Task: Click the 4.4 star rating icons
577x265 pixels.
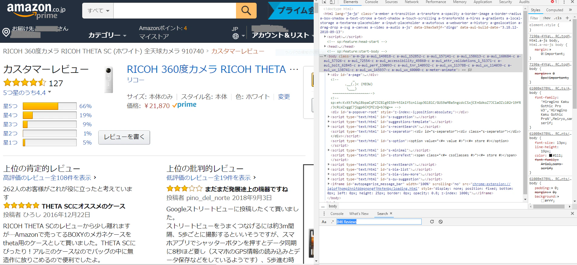Action: coord(25,82)
